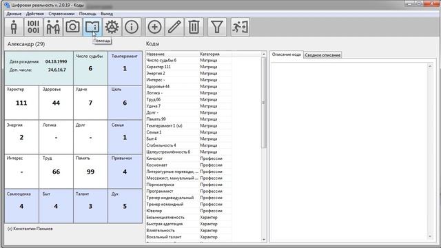Open the binary codes toolbar icon
This screenshot has height=248, width=441.
tap(34, 27)
